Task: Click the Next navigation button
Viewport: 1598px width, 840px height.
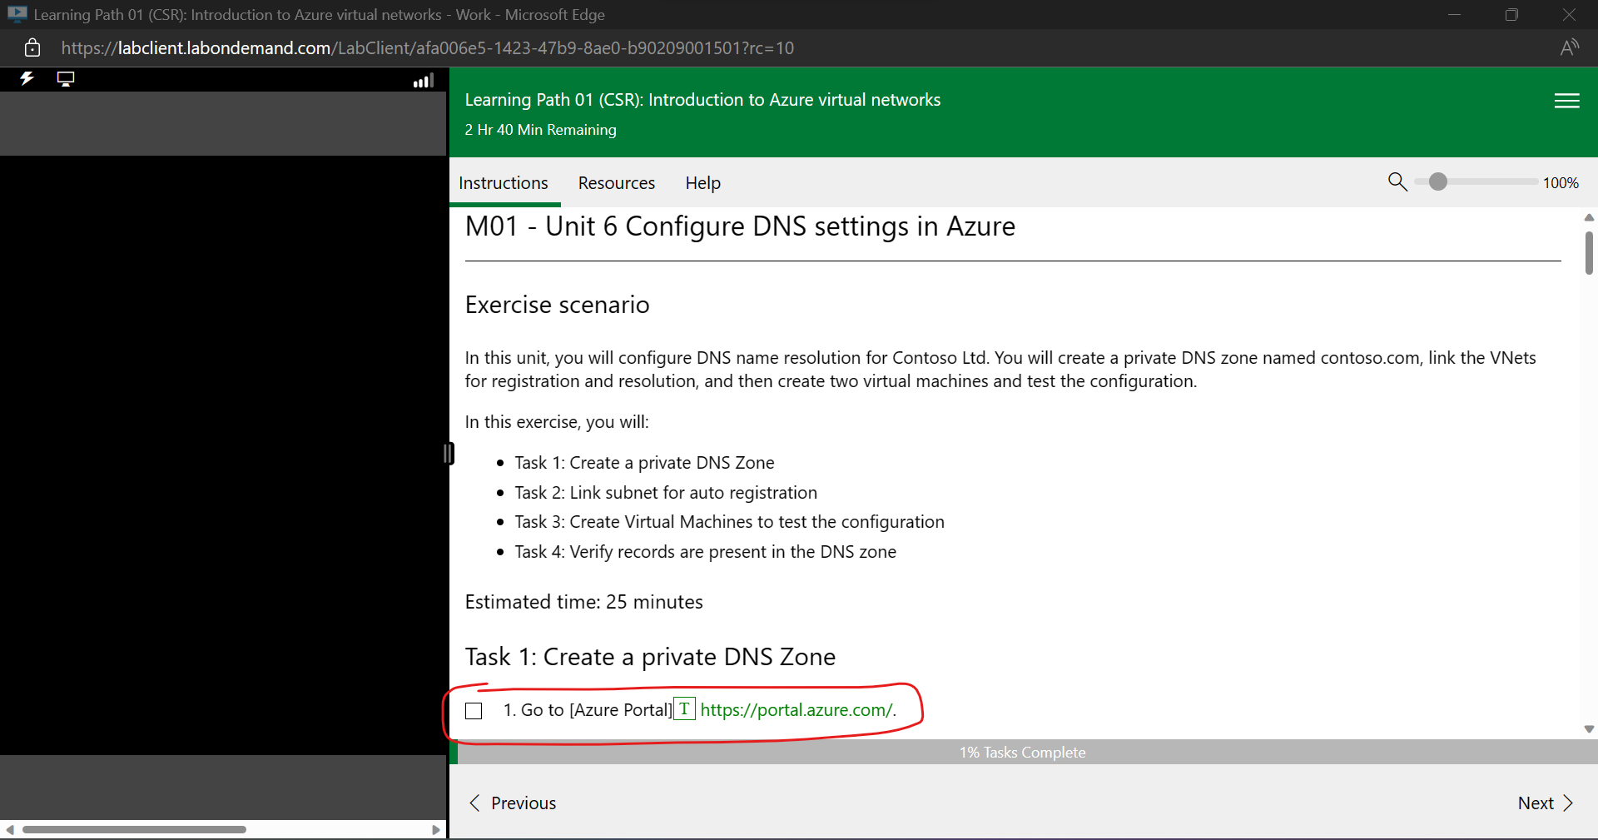Action: [x=1544, y=803]
